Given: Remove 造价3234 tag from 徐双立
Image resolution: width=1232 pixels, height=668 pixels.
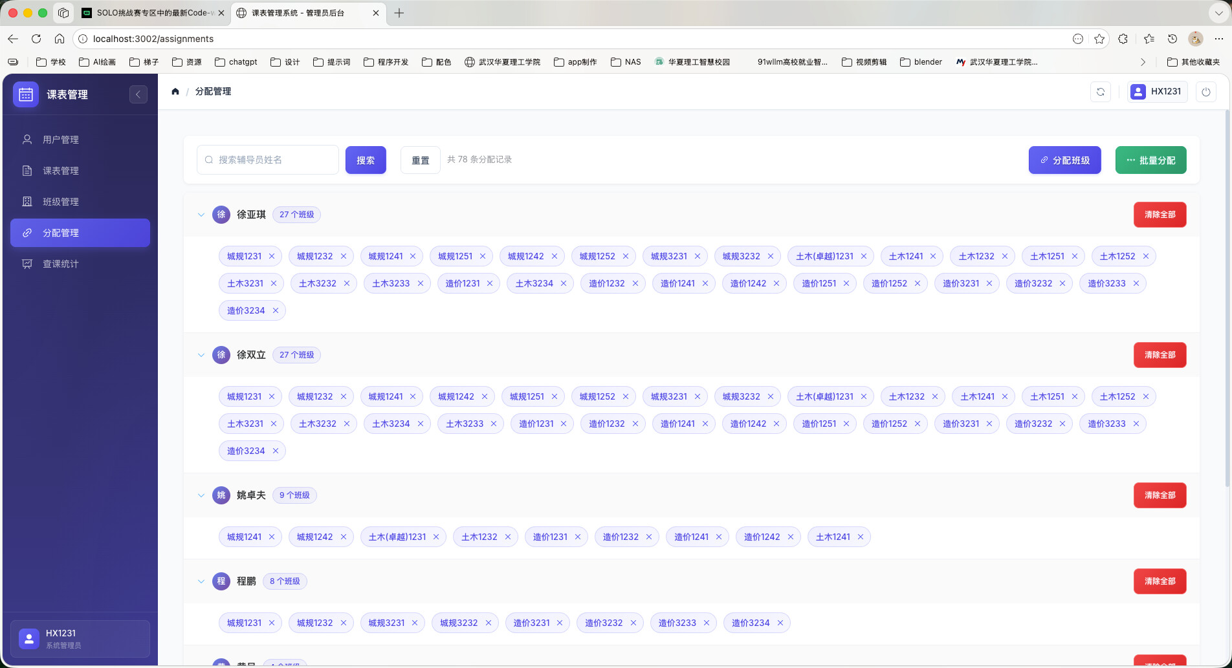Looking at the screenshot, I should click(x=276, y=451).
